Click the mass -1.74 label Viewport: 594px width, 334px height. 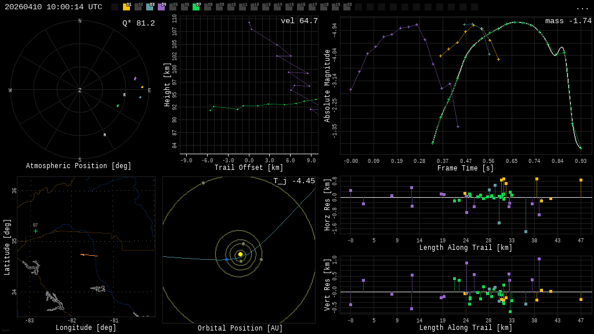(x=568, y=21)
